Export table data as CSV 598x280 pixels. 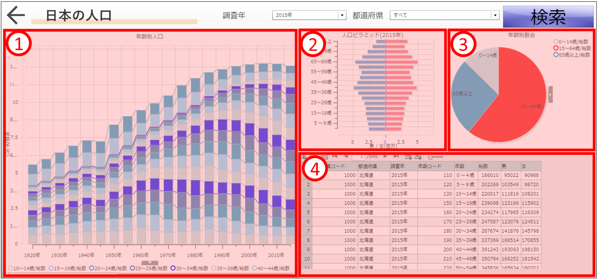point(408,157)
